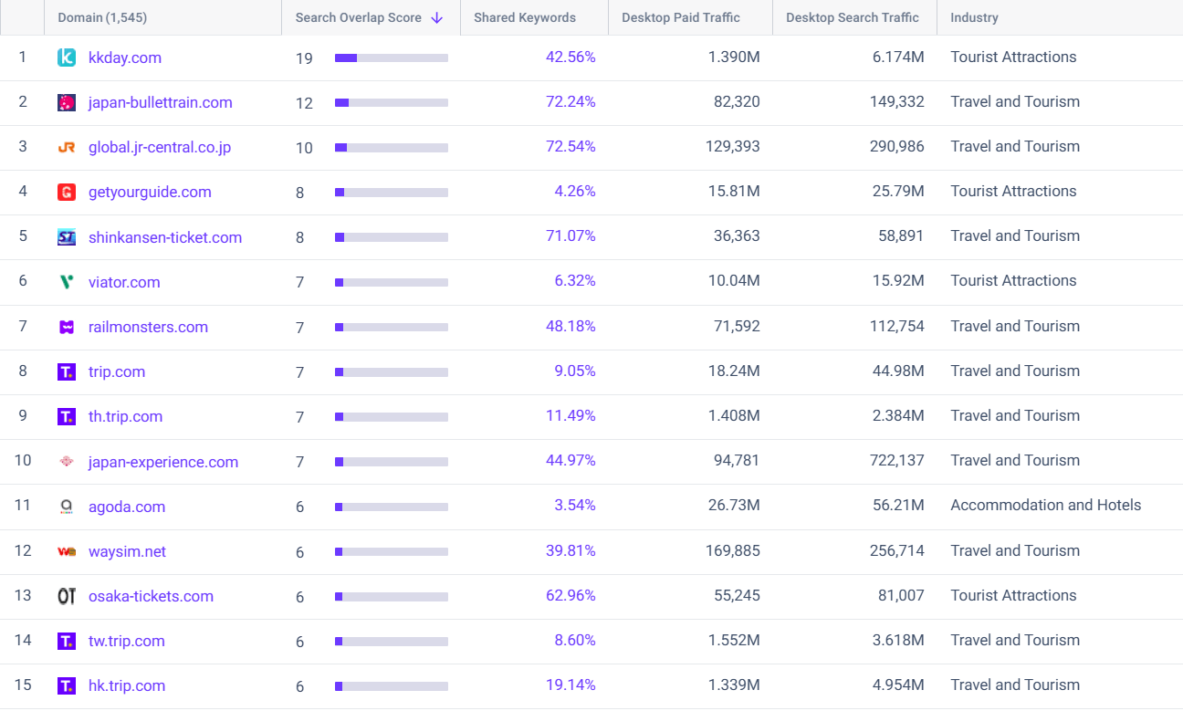Click the th.trip.com favicon icon
The width and height of the screenshot is (1183, 711).
[67, 416]
